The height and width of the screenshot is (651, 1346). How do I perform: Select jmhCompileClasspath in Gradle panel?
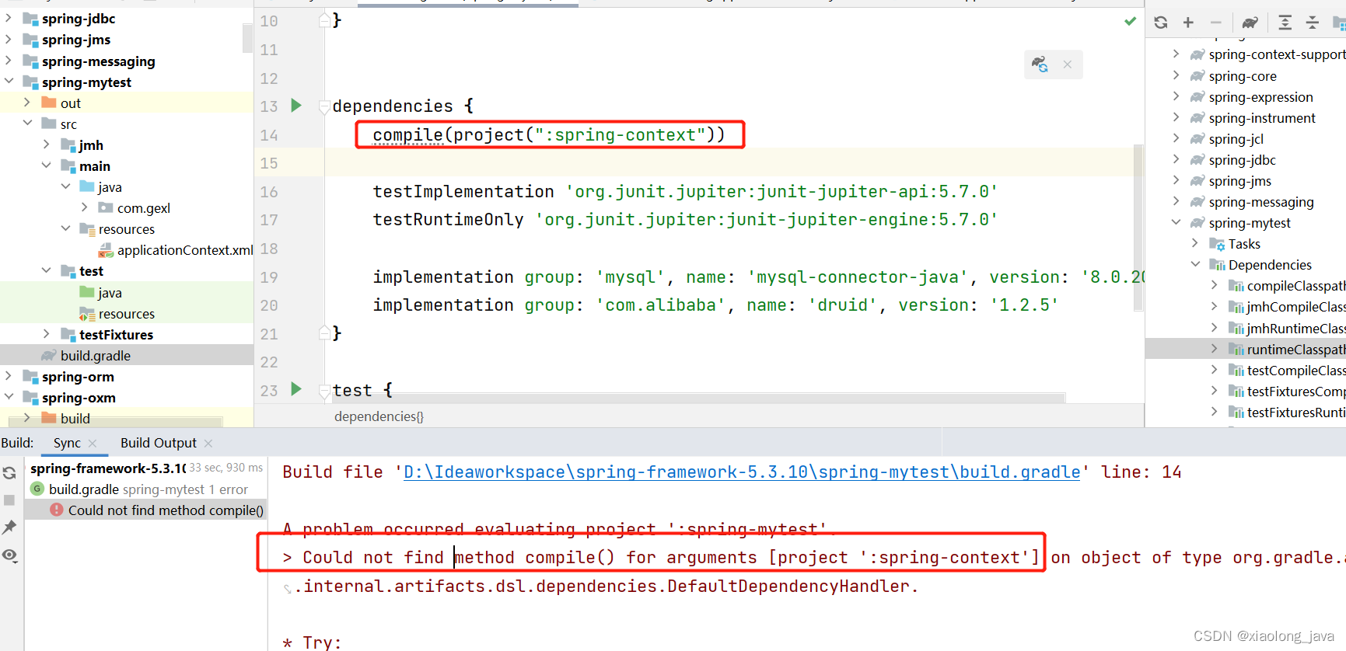tap(1296, 307)
